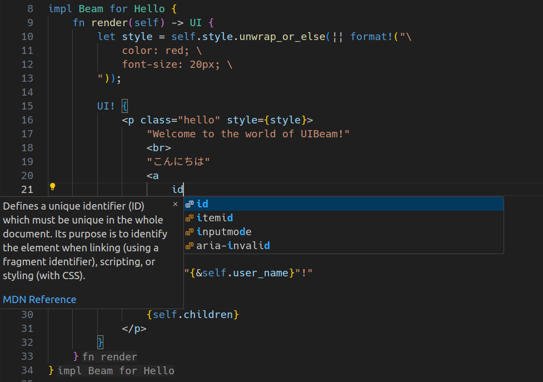The image size is (543, 382).
Task: Select the 'aria-invalid' completion entry
Action: pos(343,246)
